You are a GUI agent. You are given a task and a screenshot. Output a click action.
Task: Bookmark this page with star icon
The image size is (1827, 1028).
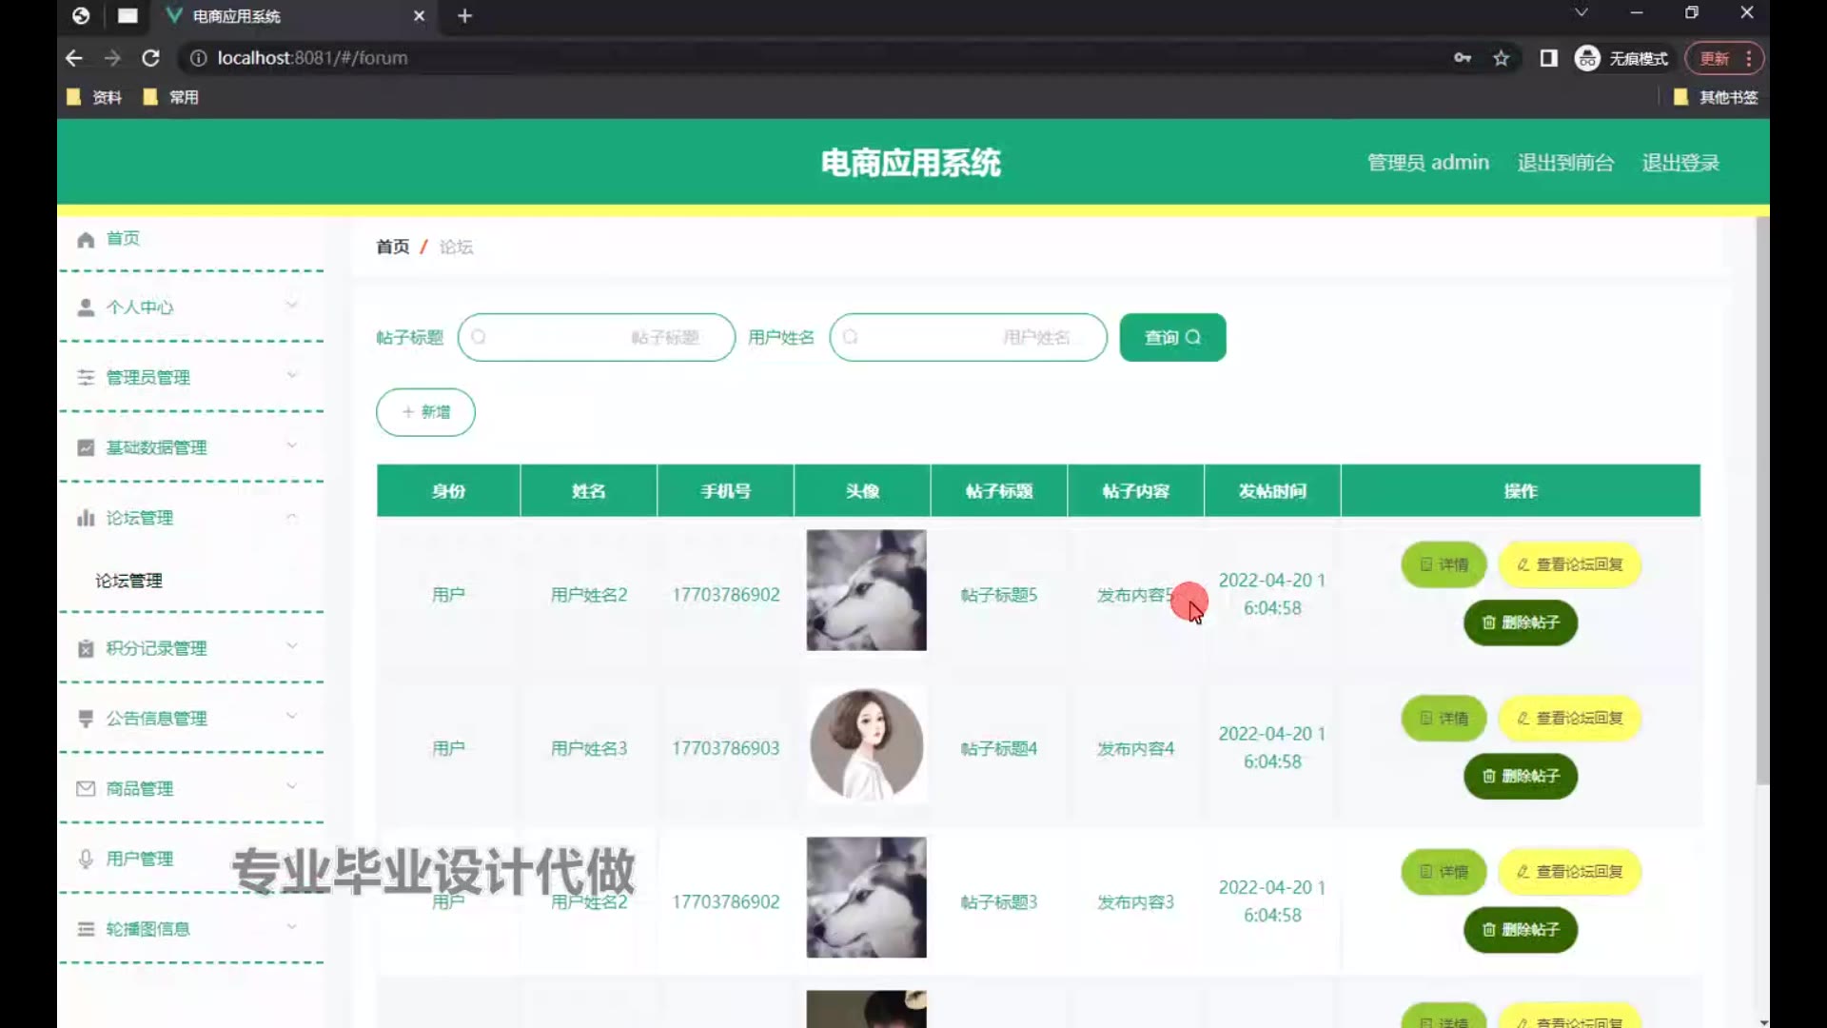(x=1502, y=58)
